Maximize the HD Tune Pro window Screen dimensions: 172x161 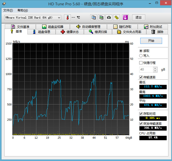pyautogui.click(x=157, y=3)
